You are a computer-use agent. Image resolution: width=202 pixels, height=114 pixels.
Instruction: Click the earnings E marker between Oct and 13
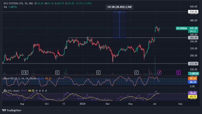pyautogui.click(x=57, y=73)
